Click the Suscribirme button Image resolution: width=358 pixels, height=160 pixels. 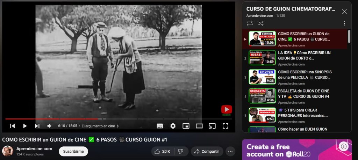pyautogui.click(x=73, y=151)
